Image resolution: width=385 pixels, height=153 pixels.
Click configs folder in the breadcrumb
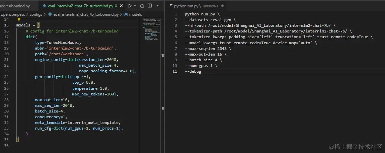click(x=36, y=14)
